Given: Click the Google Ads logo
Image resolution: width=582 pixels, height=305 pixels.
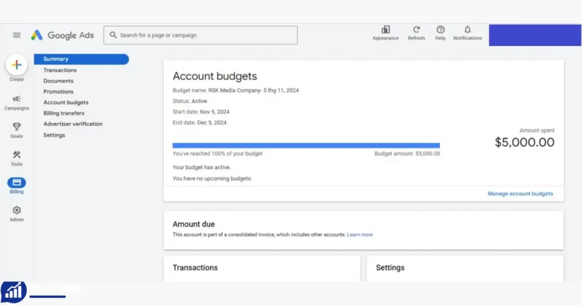Looking at the screenshot, I should tap(62, 35).
